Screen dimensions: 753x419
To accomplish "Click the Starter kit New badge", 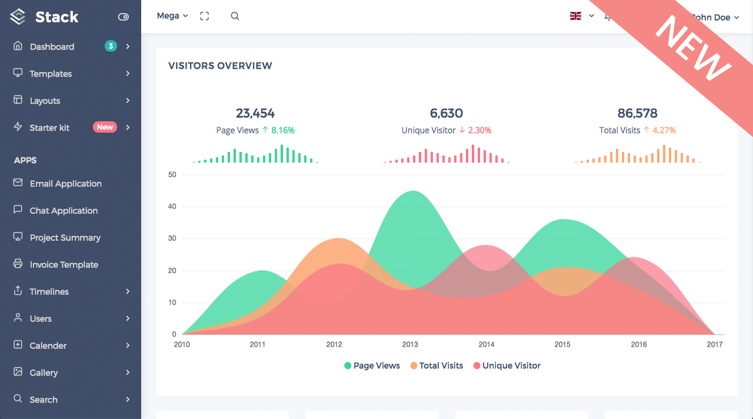I will click(x=105, y=127).
